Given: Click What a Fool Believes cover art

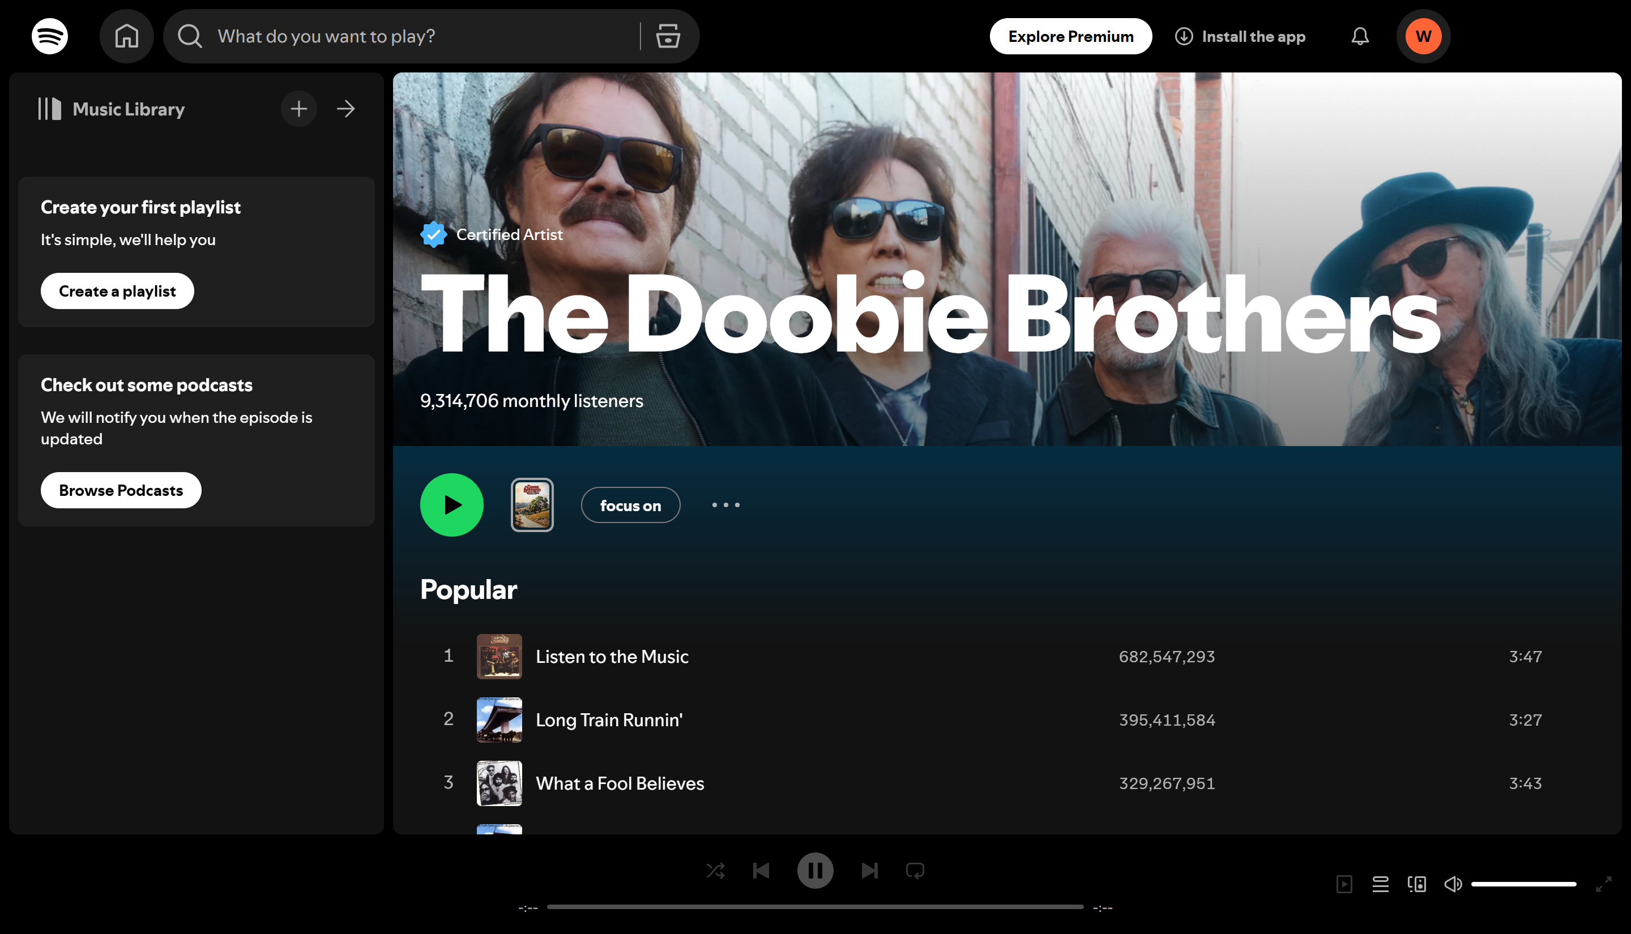Looking at the screenshot, I should click(x=499, y=783).
